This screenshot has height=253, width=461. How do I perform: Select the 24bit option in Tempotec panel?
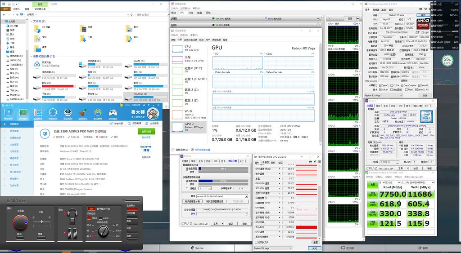pos(101,218)
